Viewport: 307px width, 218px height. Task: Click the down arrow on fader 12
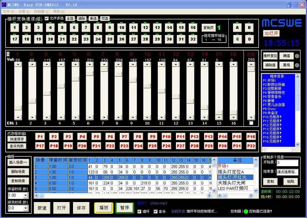point(176,117)
